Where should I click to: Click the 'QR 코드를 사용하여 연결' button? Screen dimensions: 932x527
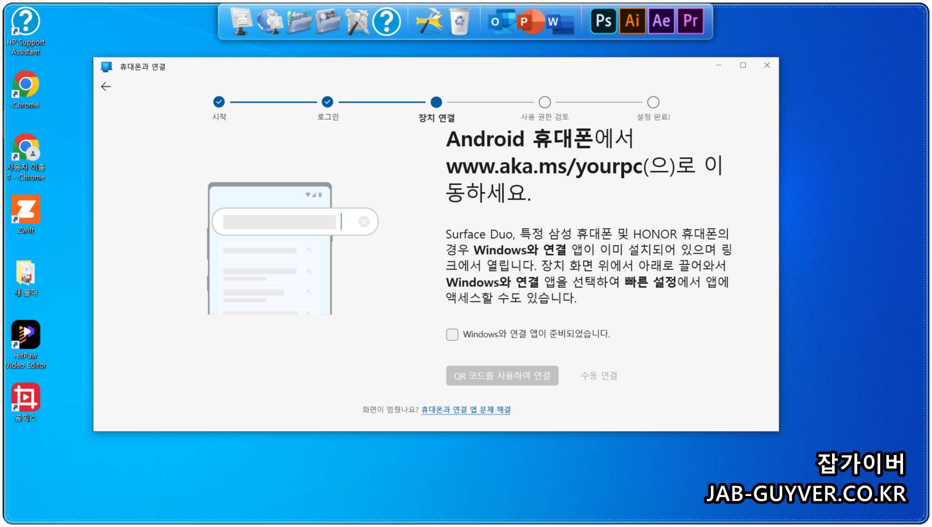pyautogui.click(x=502, y=376)
